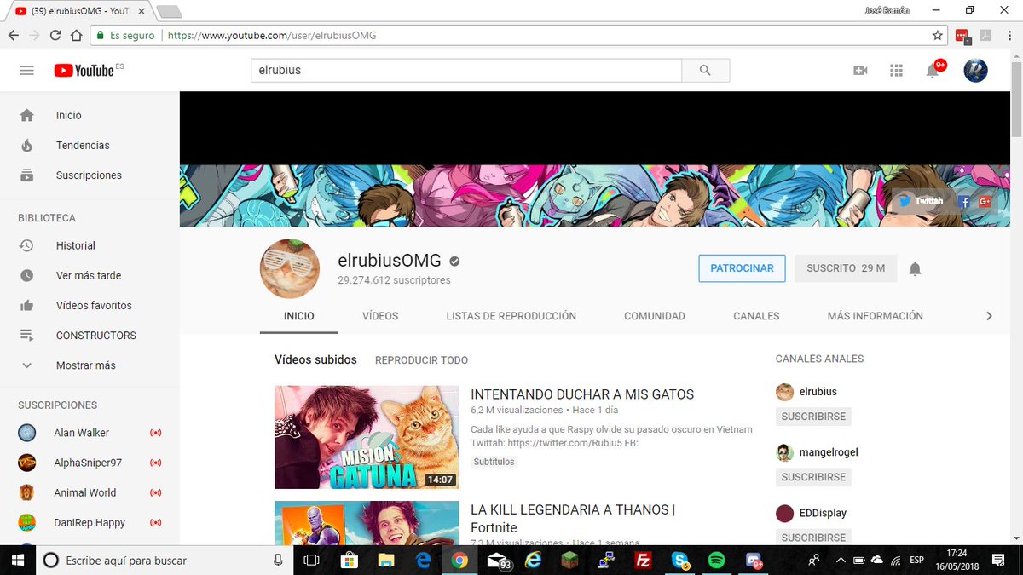Click browser home icon

click(76, 36)
